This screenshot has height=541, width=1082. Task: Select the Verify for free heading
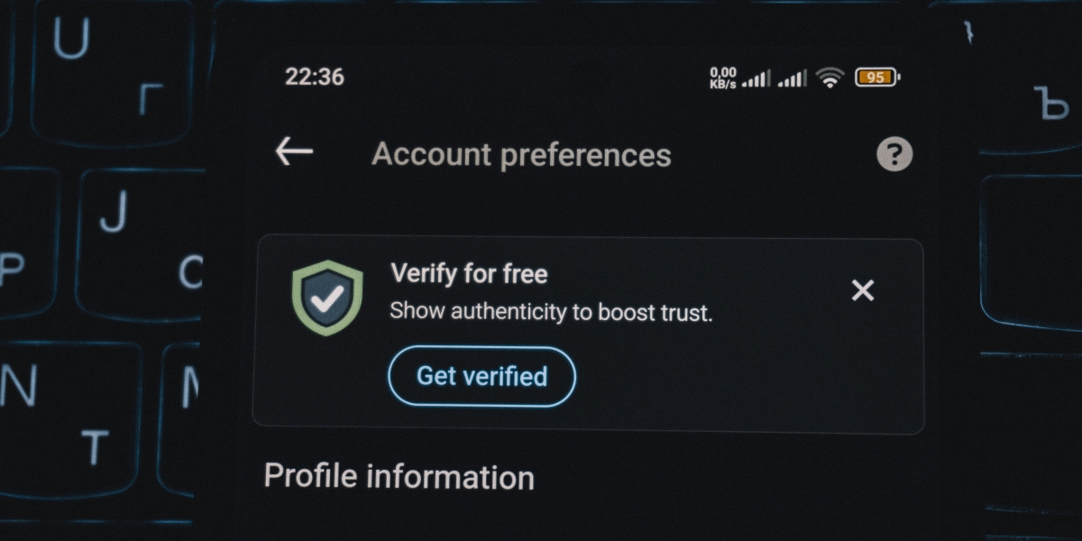click(x=469, y=273)
